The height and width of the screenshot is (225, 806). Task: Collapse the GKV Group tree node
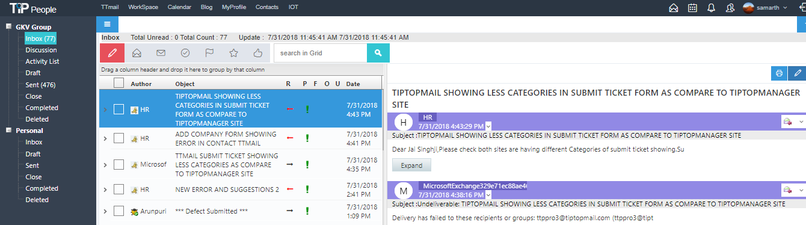coord(8,26)
